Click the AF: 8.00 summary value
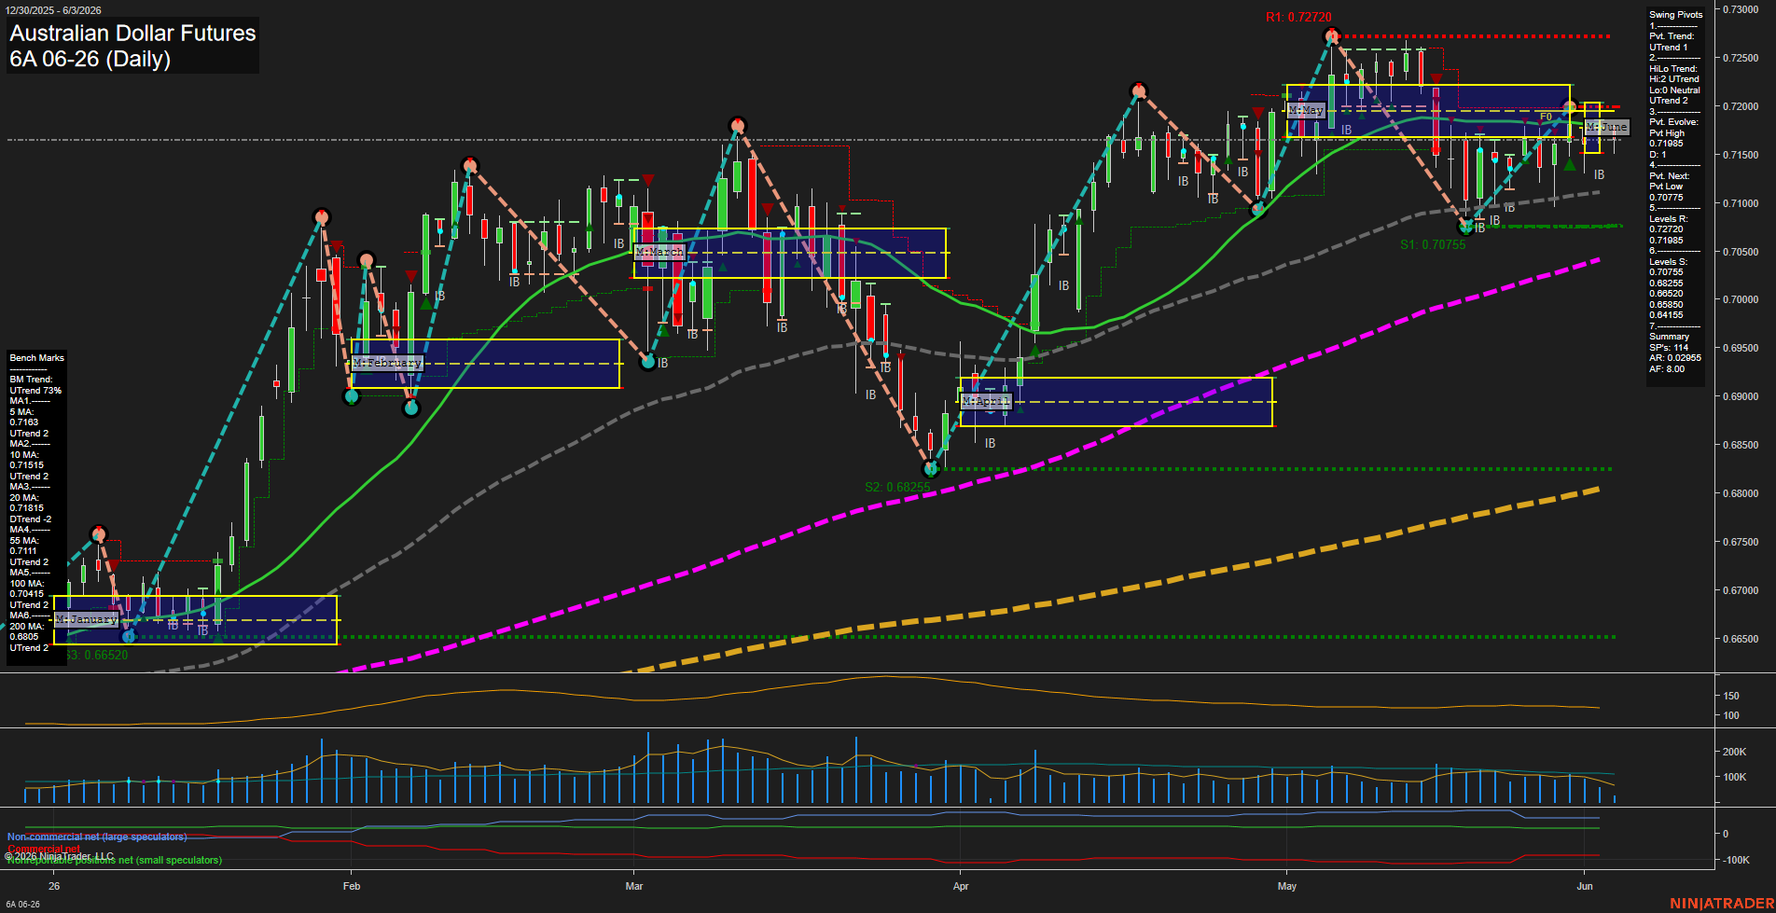 1667,369
